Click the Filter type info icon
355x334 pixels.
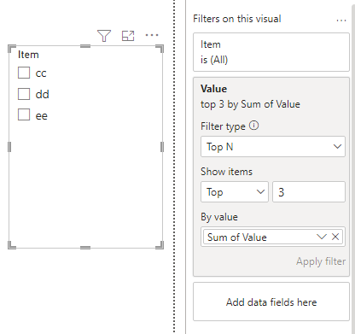click(254, 126)
